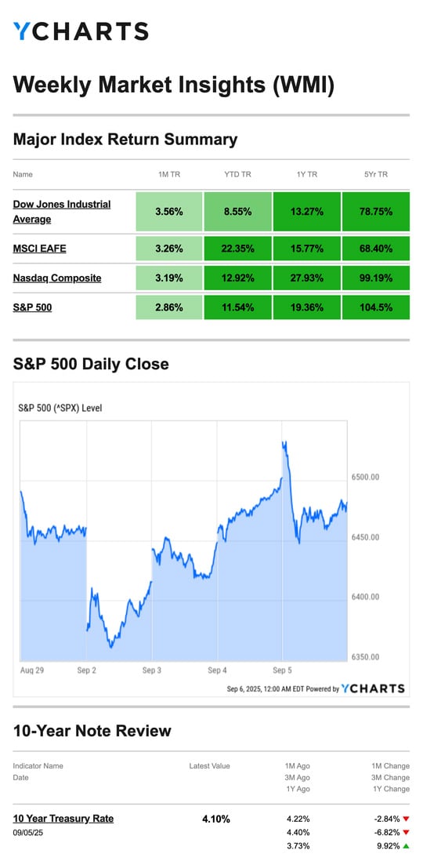Click the MSCI EAFE YTD 22.35% cell

coord(237,249)
